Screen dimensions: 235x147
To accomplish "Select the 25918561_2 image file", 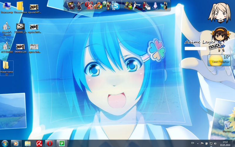I will [x=20, y=28].
